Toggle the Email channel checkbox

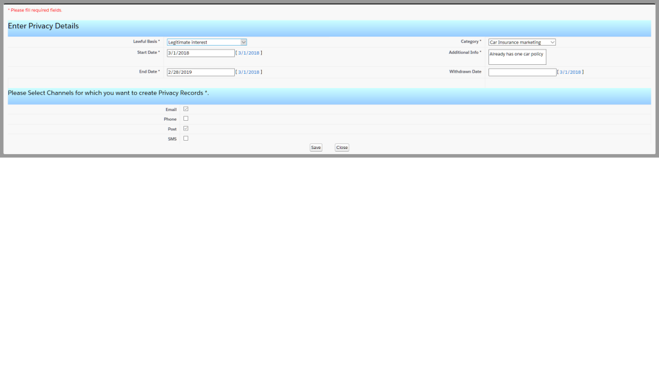point(186,109)
